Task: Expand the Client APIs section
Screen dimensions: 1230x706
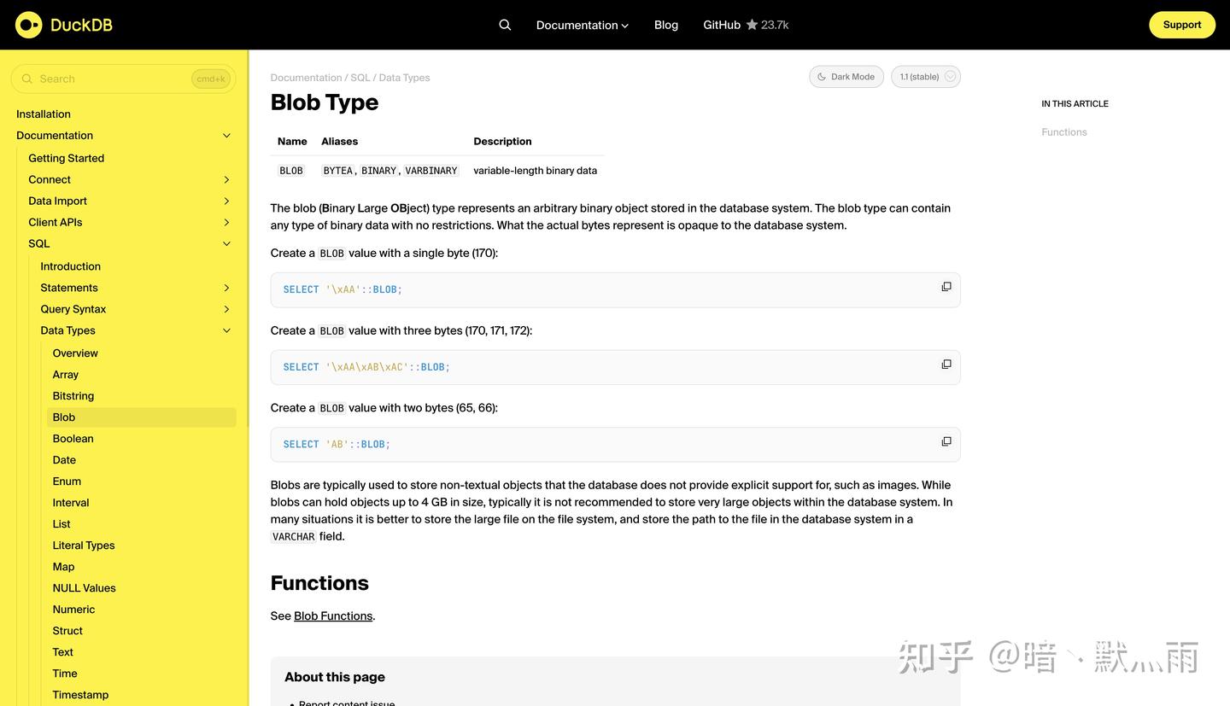Action: point(226,222)
